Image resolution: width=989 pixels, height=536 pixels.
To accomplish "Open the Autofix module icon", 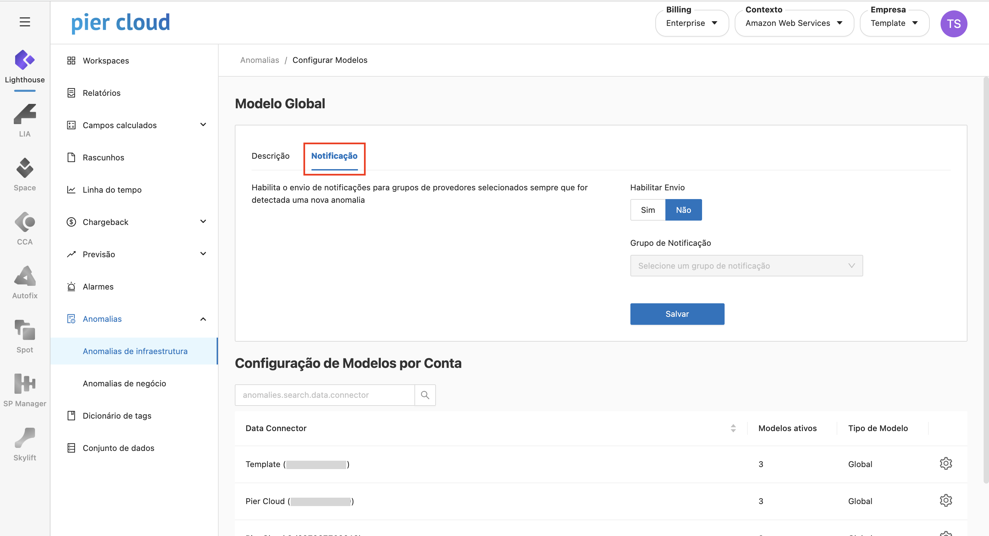I will (x=25, y=277).
